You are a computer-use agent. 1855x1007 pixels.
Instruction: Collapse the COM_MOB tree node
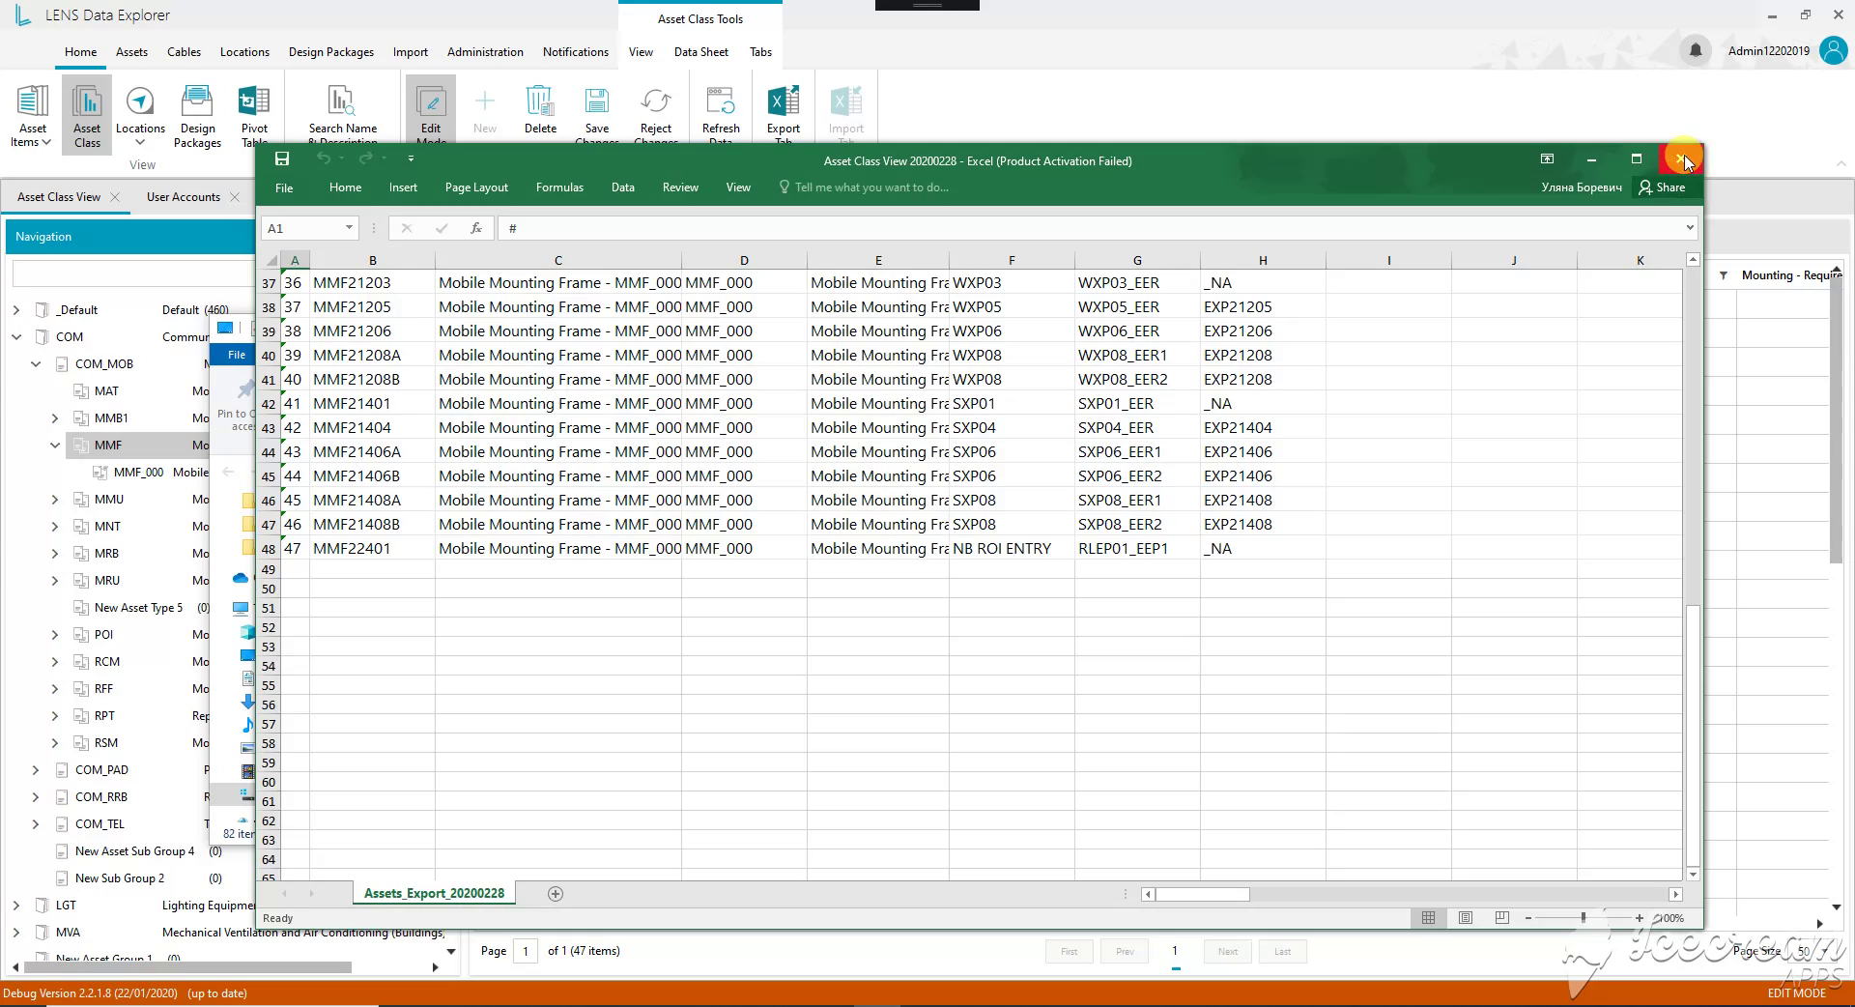coord(36,364)
